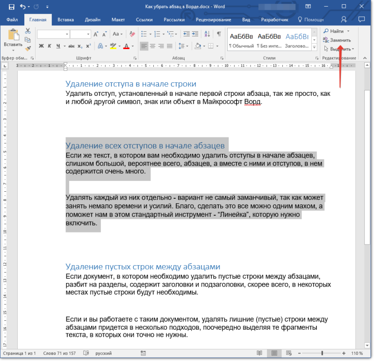Image resolution: width=374 pixels, height=361 pixels.
Task: Expand the Styles gallery list
Action: pos(314,48)
